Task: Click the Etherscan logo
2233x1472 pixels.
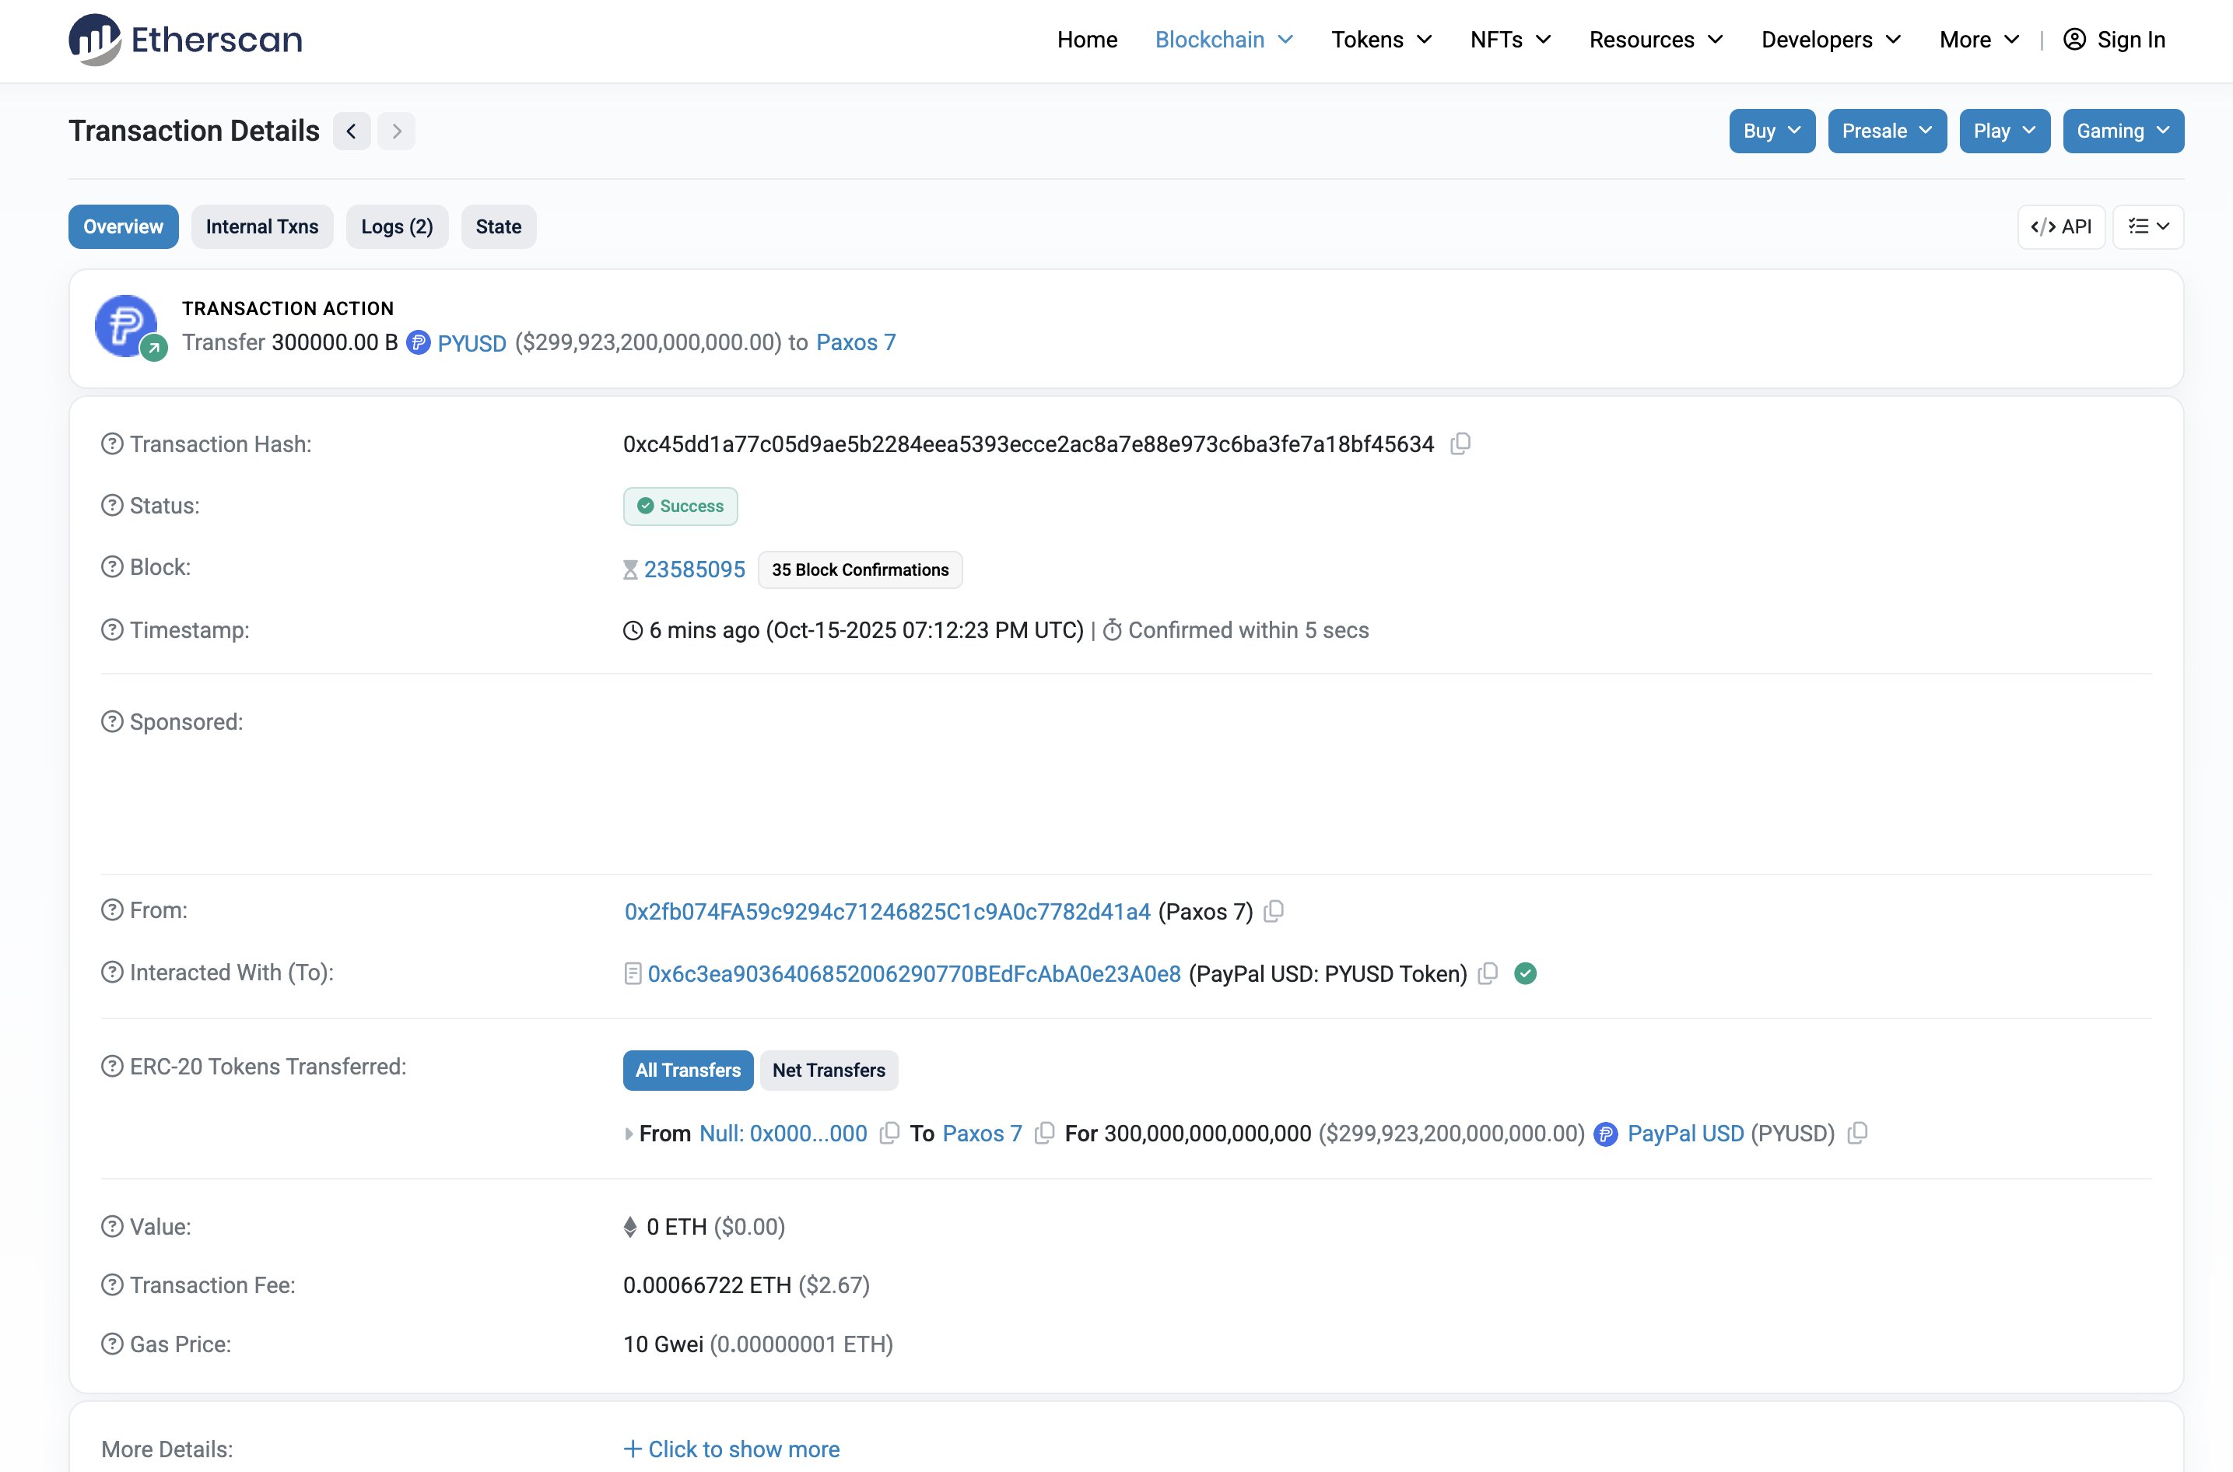Action: [x=186, y=40]
